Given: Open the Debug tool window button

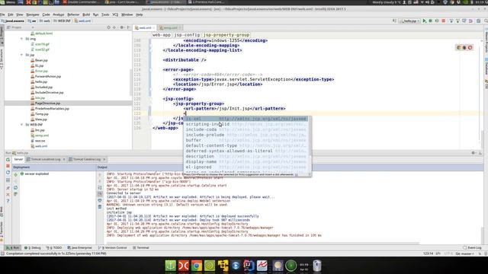Looking at the screenshot, I should [x=33, y=248].
